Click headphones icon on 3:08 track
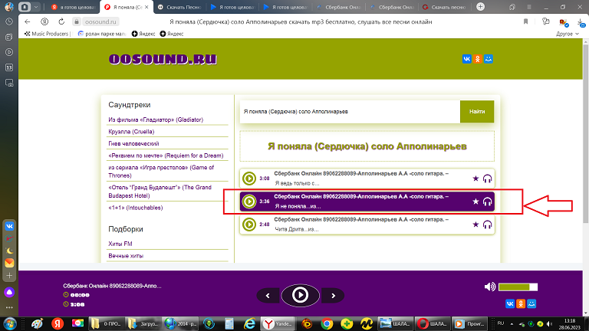Screen dimensions: 589x331 487,179
